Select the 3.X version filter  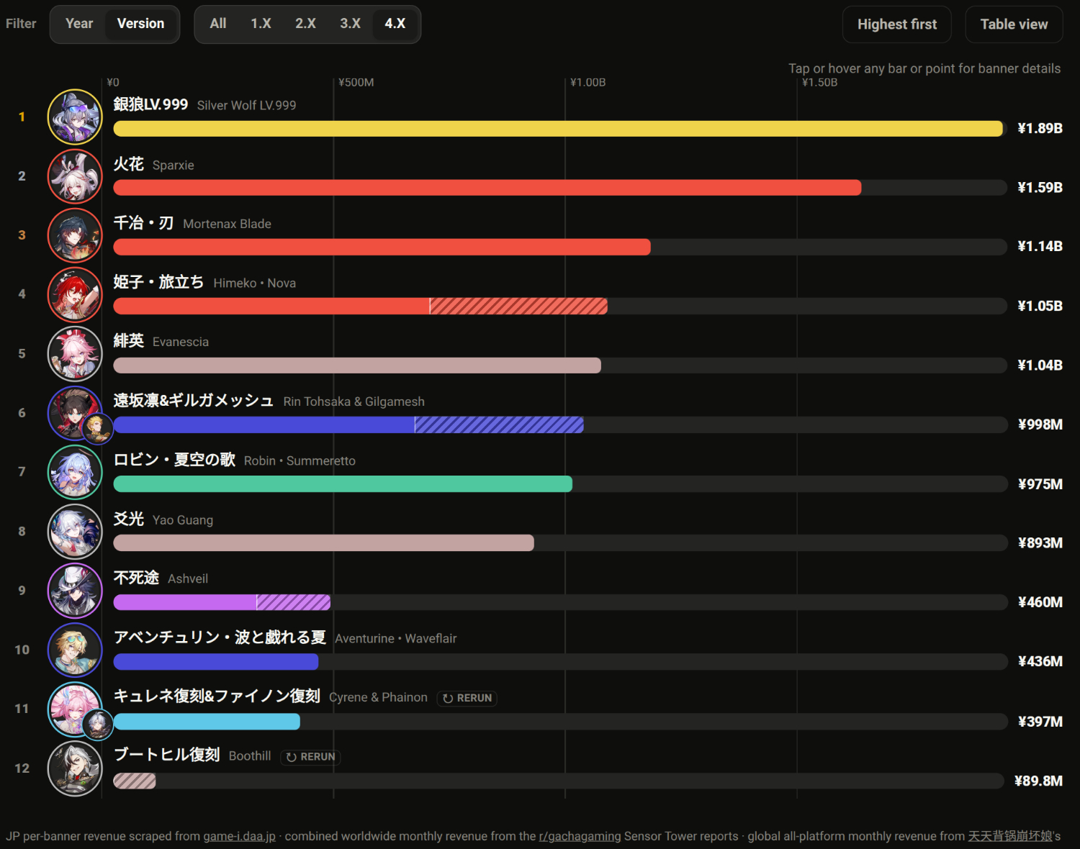tap(350, 24)
